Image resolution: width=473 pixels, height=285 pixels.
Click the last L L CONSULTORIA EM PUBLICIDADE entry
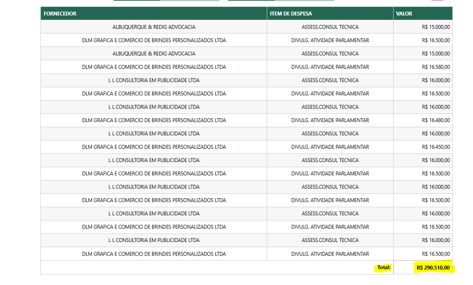[154, 241]
